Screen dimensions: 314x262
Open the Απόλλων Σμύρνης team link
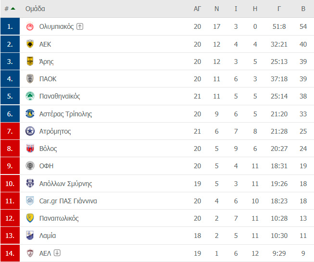pyautogui.click(x=66, y=184)
